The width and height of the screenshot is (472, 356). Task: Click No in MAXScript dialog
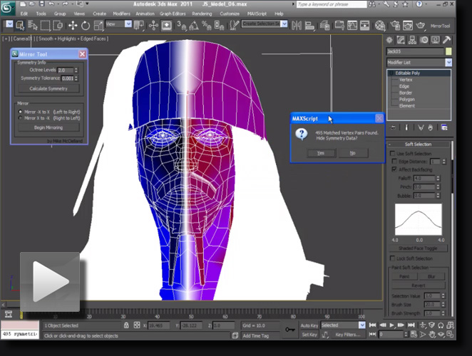pyautogui.click(x=353, y=153)
